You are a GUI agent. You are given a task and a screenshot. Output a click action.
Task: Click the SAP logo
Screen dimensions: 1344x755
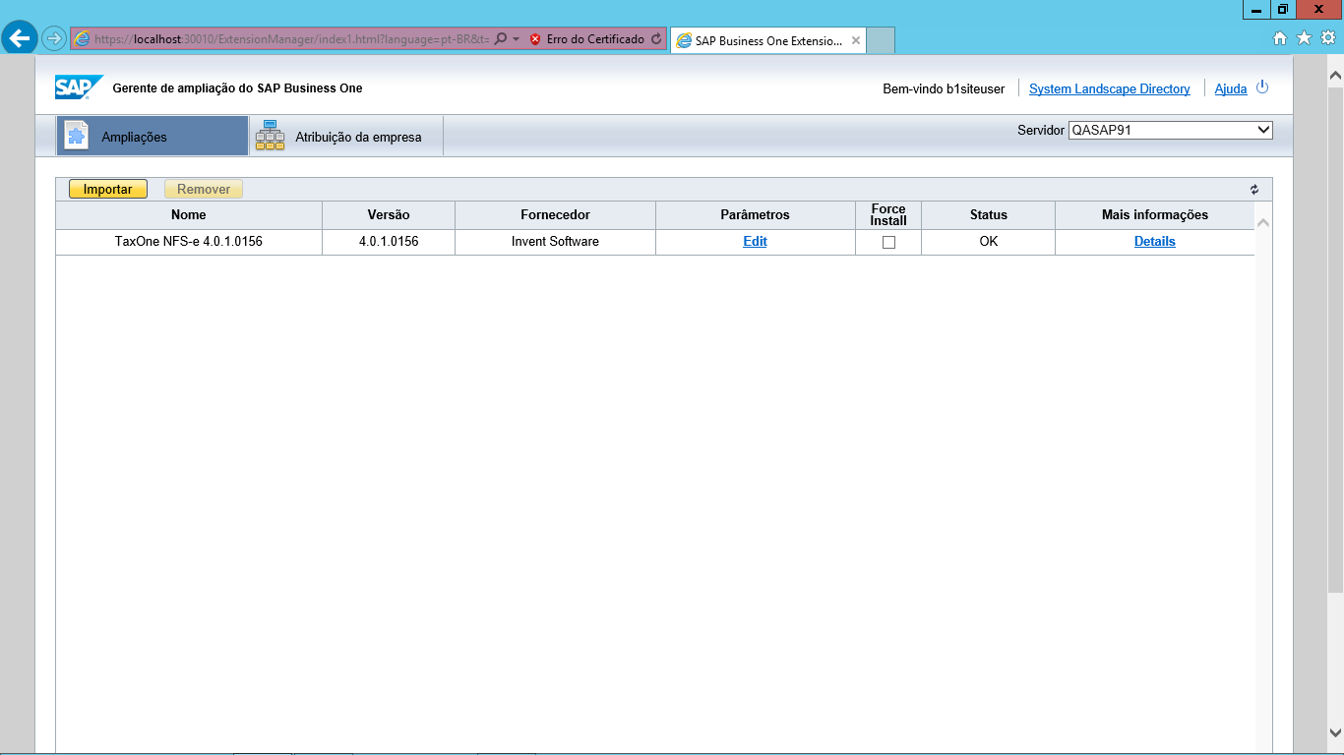click(x=79, y=87)
